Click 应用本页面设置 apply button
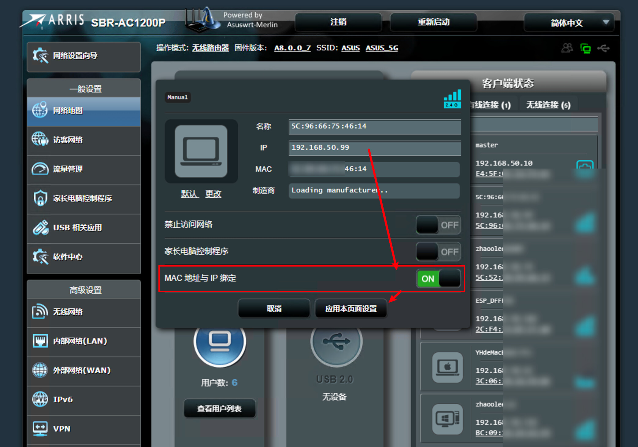This screenshot has width=638, height=447. coord(351,308)
